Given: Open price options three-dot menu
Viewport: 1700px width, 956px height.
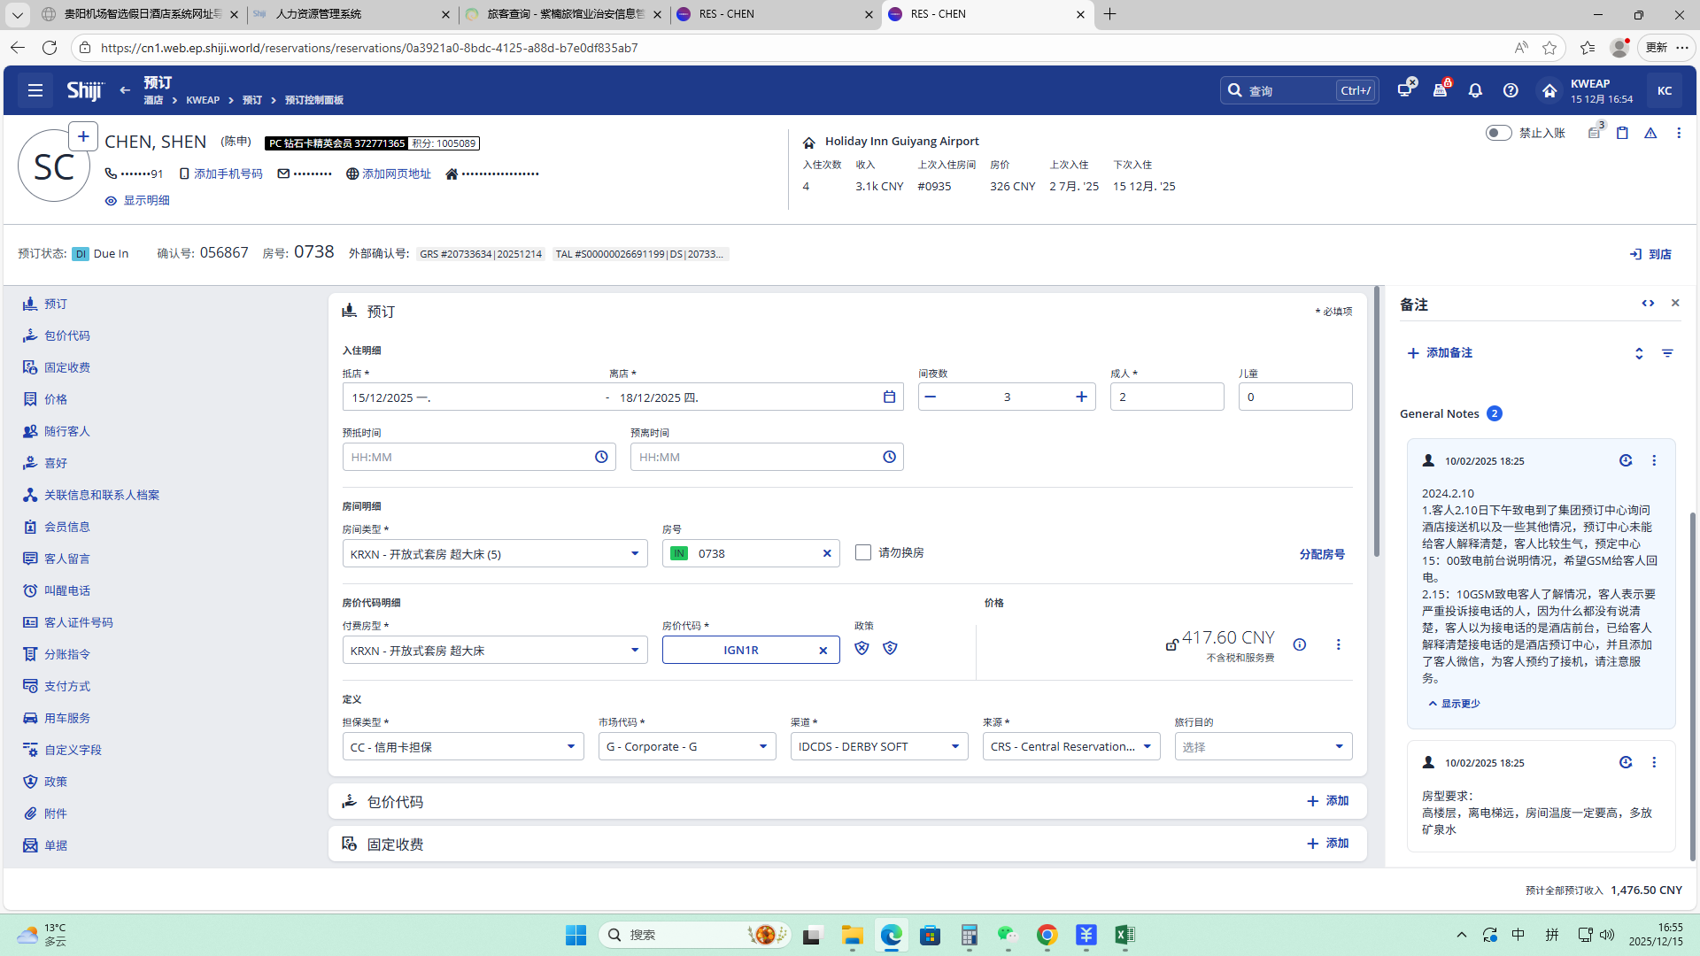Looking at the screenshot, I should point(1338,644).
